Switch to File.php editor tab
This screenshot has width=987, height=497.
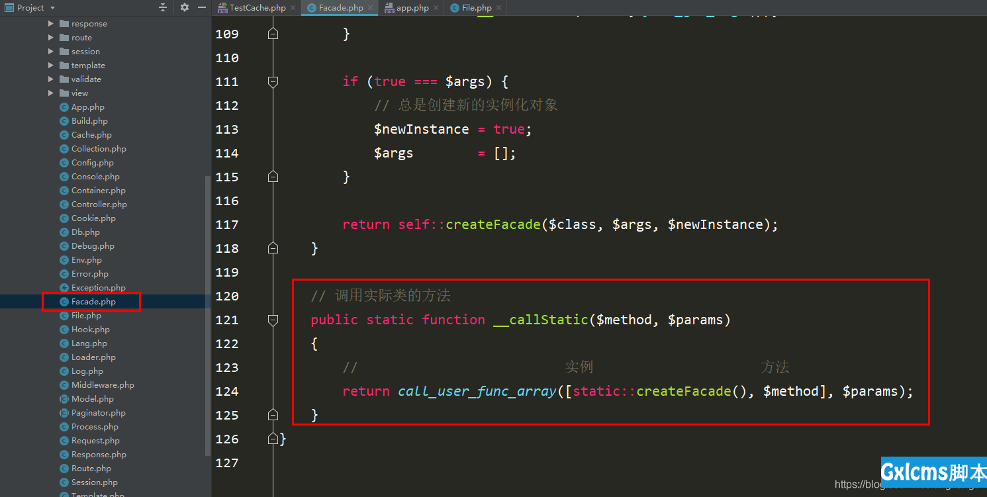477,8
